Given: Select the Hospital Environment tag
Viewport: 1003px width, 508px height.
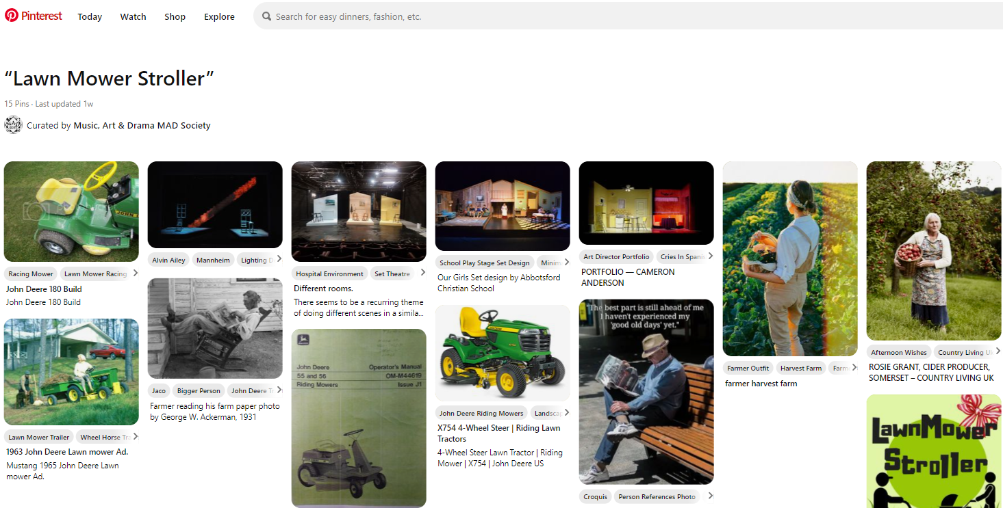Looking at the screenshot, I should point(329,273).
